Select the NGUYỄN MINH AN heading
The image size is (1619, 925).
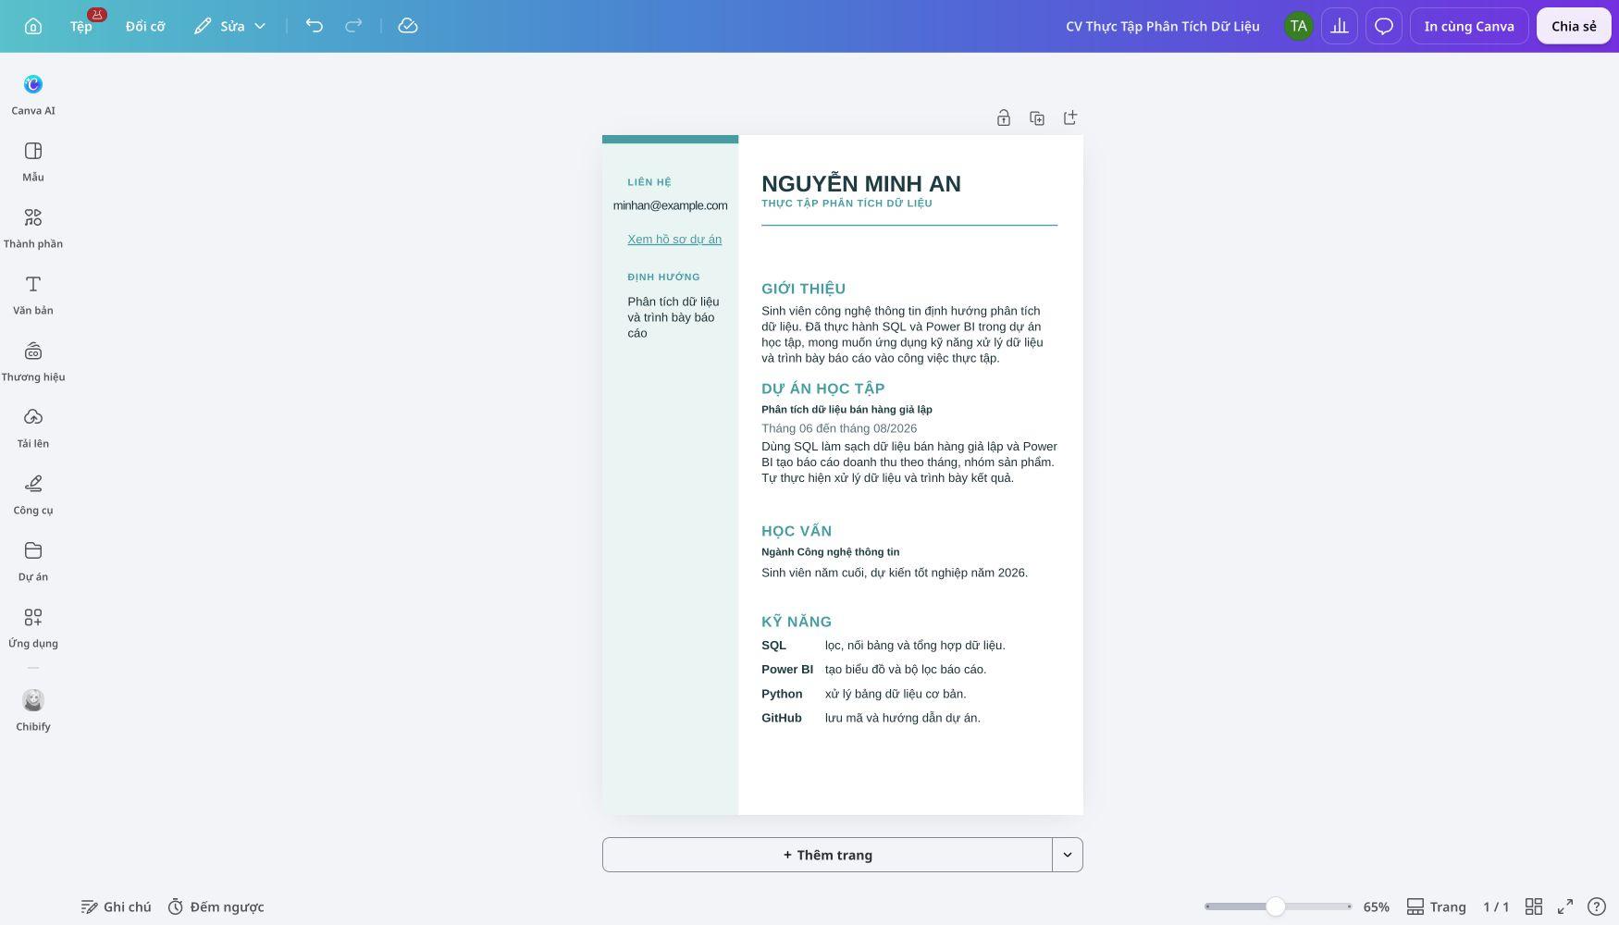coord(861,184)
